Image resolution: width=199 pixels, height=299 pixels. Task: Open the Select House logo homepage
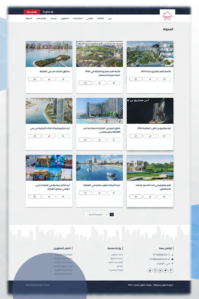coord(167,16)
